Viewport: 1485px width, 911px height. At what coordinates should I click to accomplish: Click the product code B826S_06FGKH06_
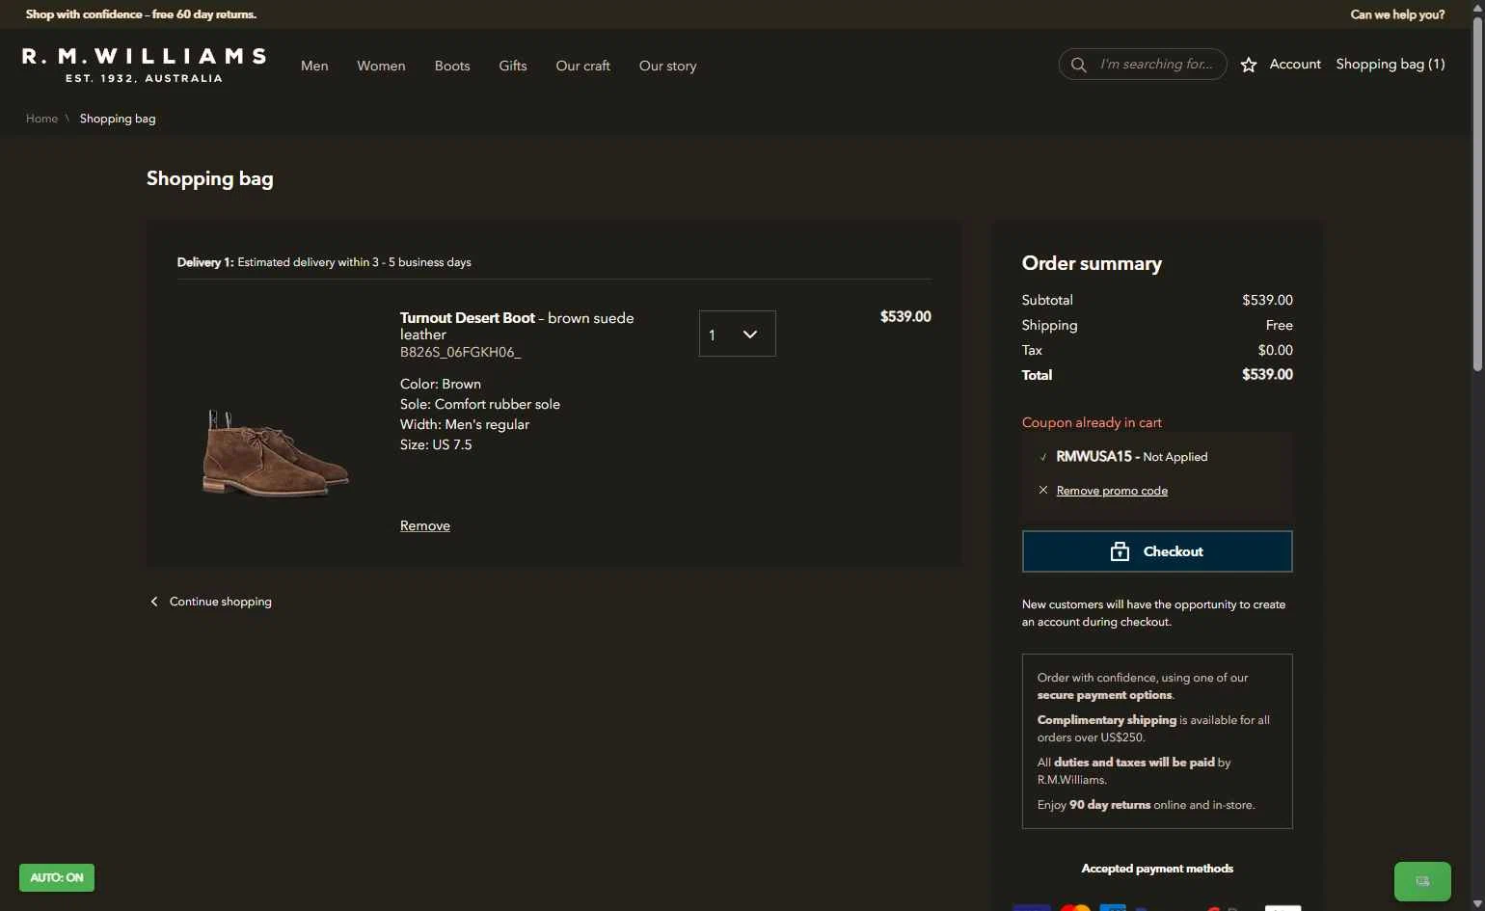click(460, 352)
